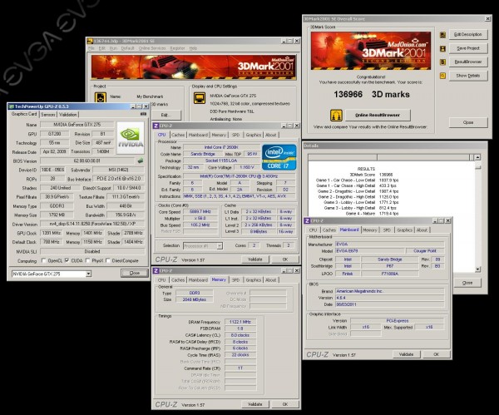Click the BIOS save icon in GPU-Z
The width and height of the screenshot is (499, 415).
141,161
